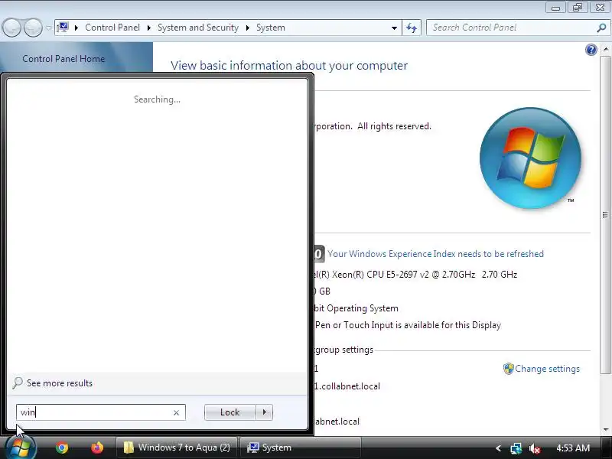The image size is (612, 459).
Task: Open recent pages dropdown arrow
Action: (x=48, y=28)
